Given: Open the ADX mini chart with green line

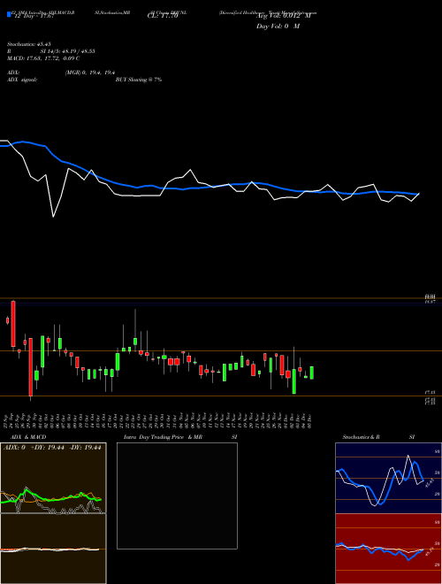Looking at the screenshot, I should pyautogui.click(x=53, y=478).
